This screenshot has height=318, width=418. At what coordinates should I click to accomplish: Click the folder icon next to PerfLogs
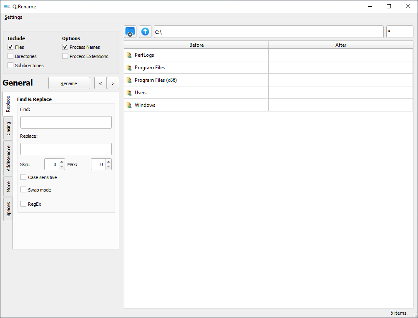click(129, 55)
